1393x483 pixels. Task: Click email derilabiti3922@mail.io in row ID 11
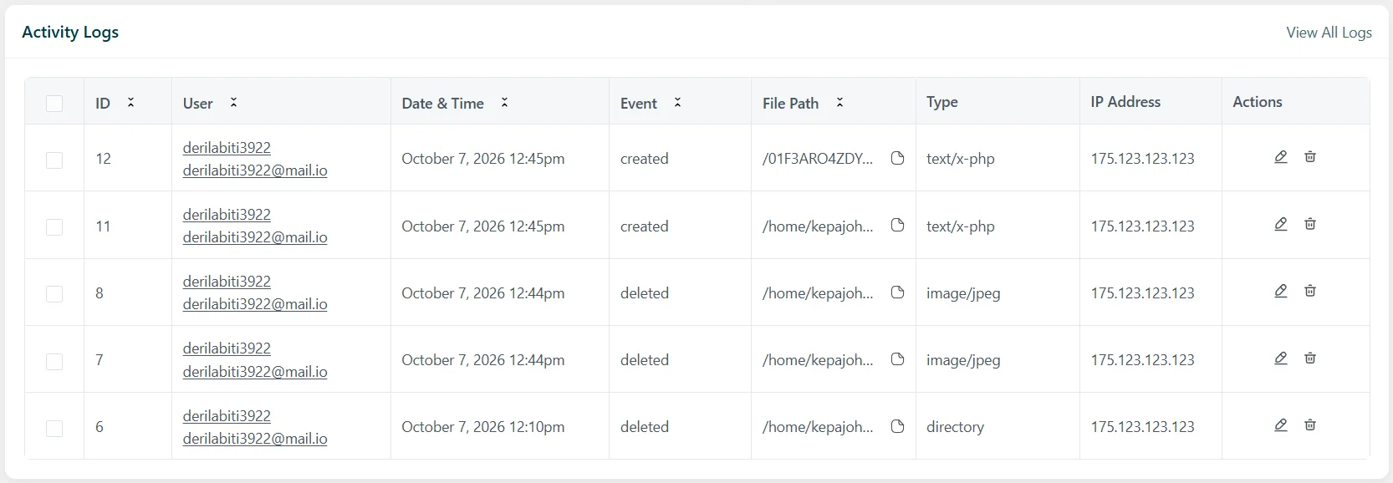[255, 236]
